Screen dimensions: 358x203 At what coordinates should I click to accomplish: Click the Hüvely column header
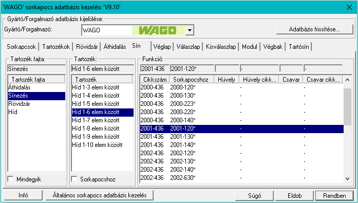(x=227, y=80)
